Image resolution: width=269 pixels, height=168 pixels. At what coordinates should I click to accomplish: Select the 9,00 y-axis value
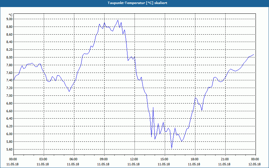click(10, 19)
